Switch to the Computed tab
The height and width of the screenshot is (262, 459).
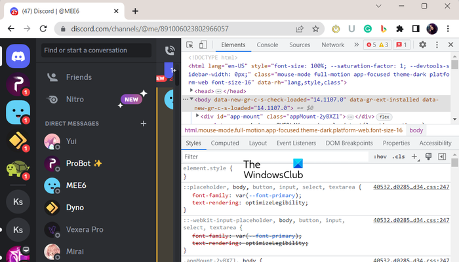tap(225, 143)
